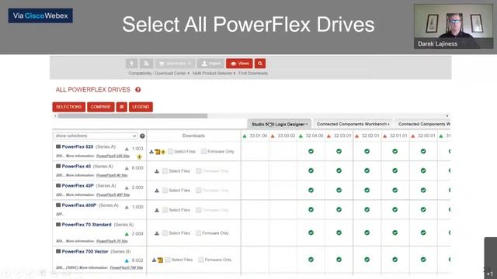Check Select Files for PowerFlex 400P
The height and width of the screenshot is (279, 497).
(165, 210)
